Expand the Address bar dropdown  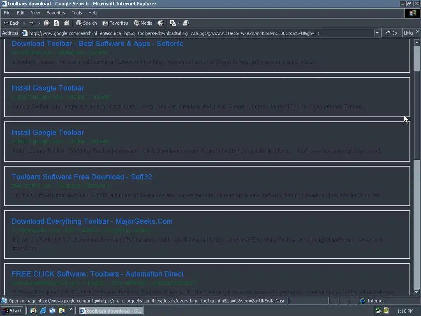377,33
